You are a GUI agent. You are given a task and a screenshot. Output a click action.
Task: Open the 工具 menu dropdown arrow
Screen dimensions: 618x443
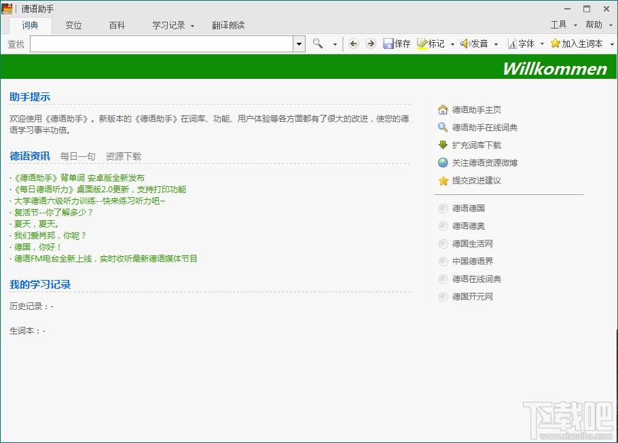(x=575, y=25)
